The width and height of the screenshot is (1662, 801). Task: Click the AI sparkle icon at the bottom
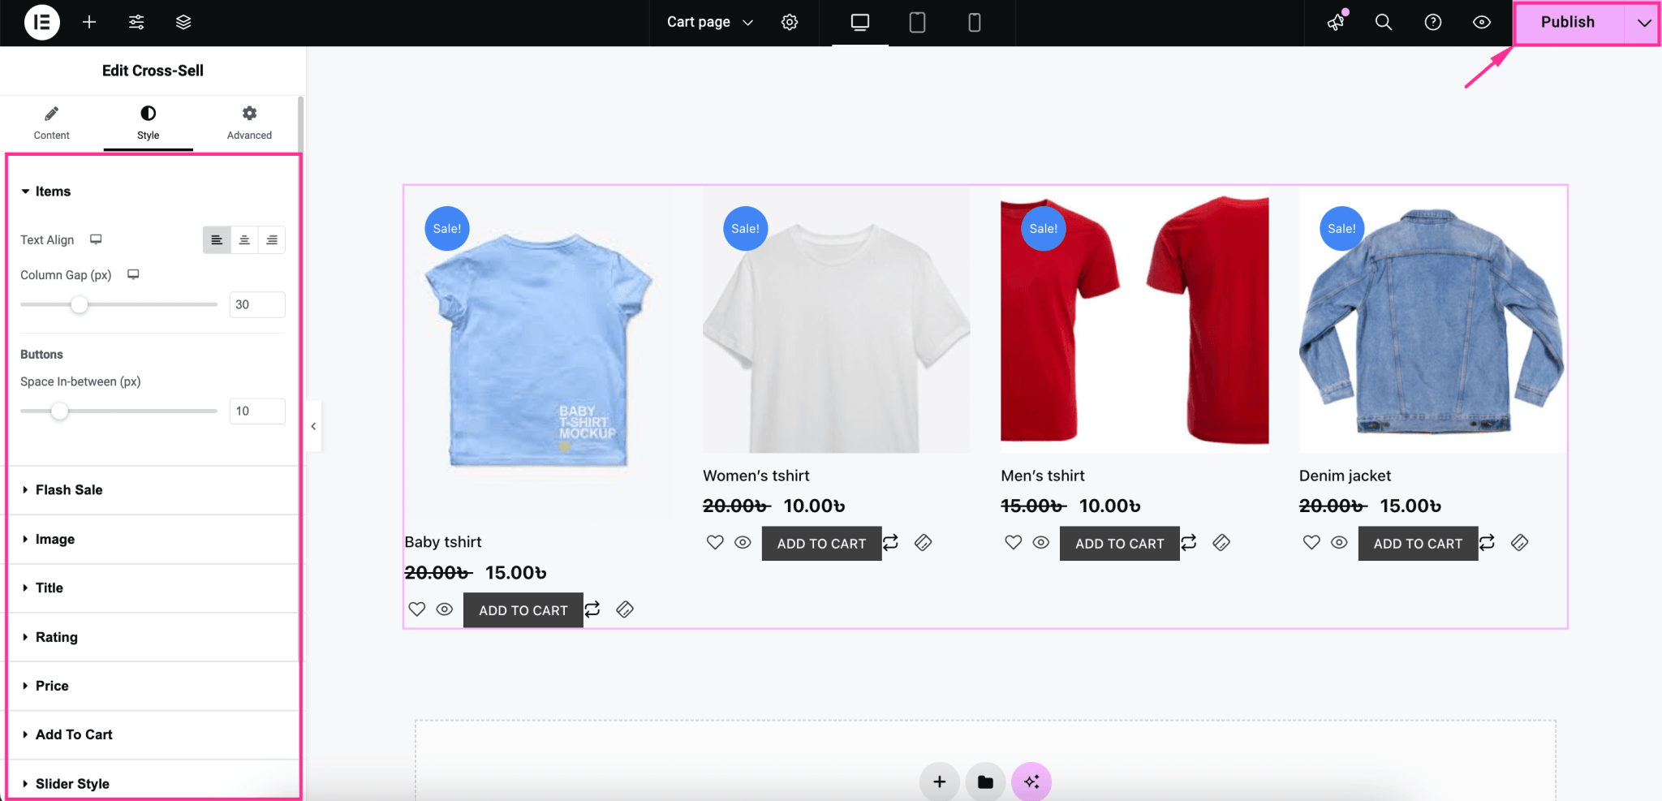point(1031,781)
